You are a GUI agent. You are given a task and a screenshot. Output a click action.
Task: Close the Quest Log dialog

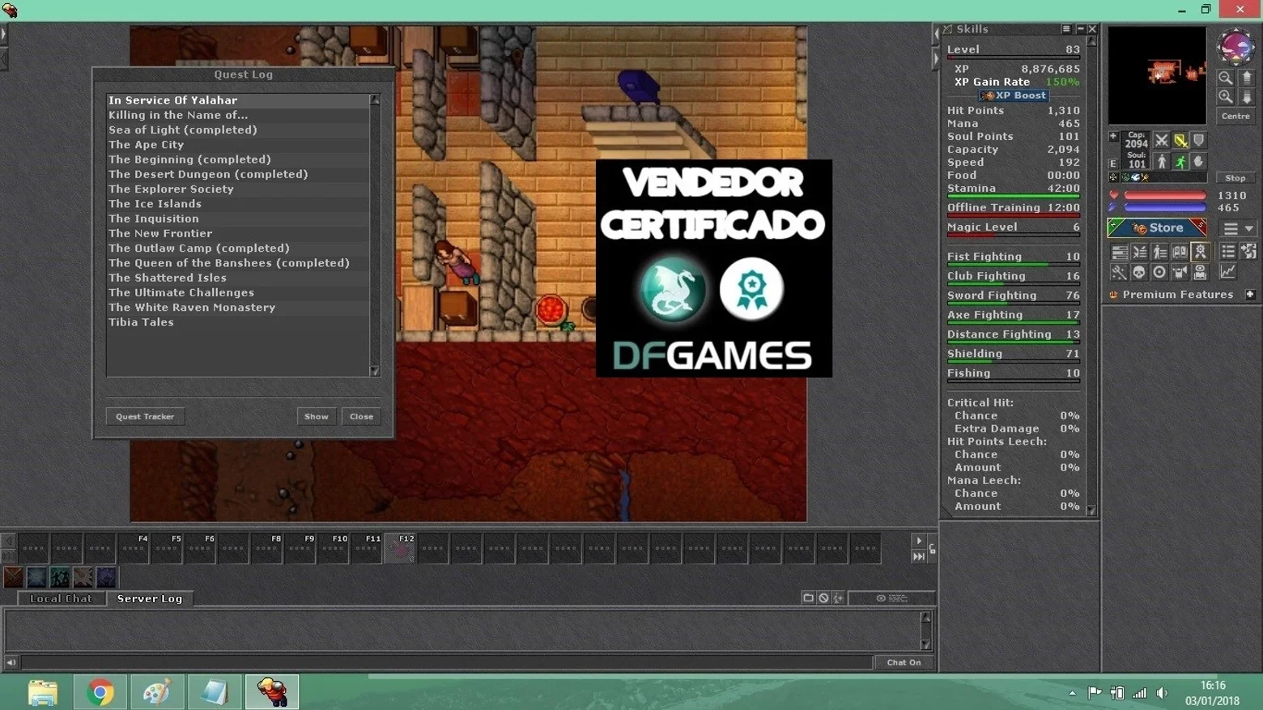[x=361, y=416]
